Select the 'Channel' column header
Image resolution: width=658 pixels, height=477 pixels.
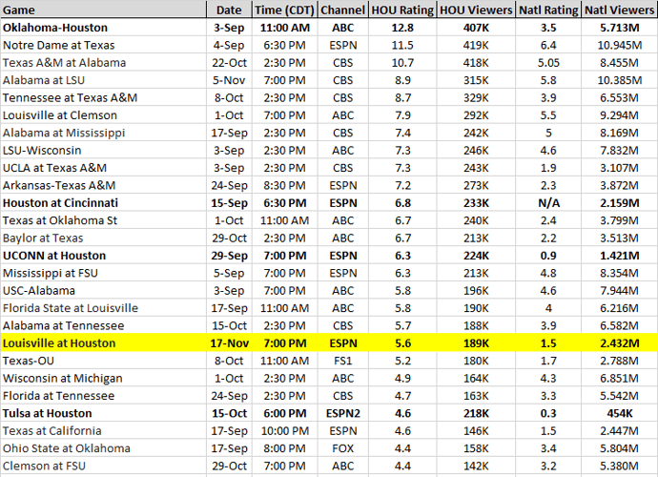343,10
